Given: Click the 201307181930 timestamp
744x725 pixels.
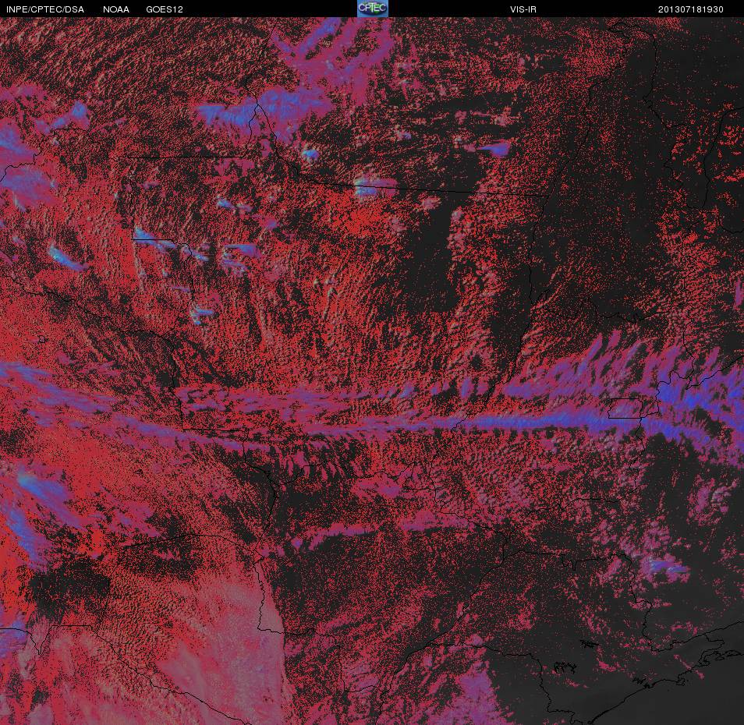Looking at the screenshot, I should [690, 9].
